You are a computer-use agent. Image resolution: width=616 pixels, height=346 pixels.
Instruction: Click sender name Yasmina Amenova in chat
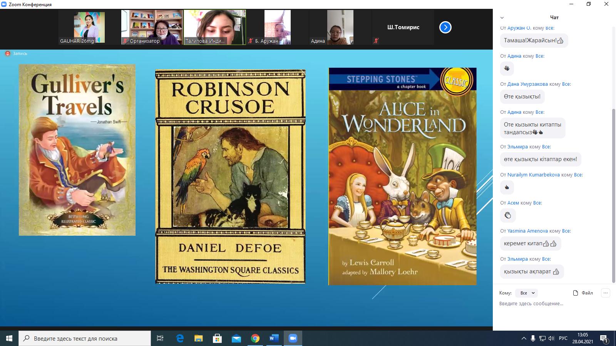[527, 231]
